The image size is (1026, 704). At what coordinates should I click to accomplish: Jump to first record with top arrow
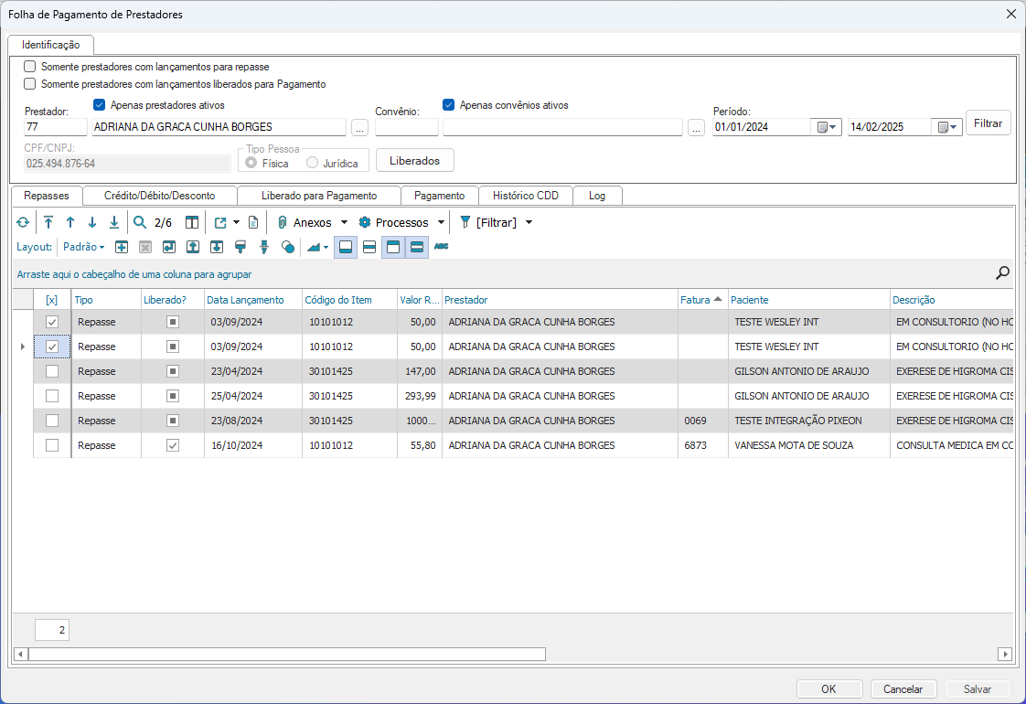[x=48, y=222]
